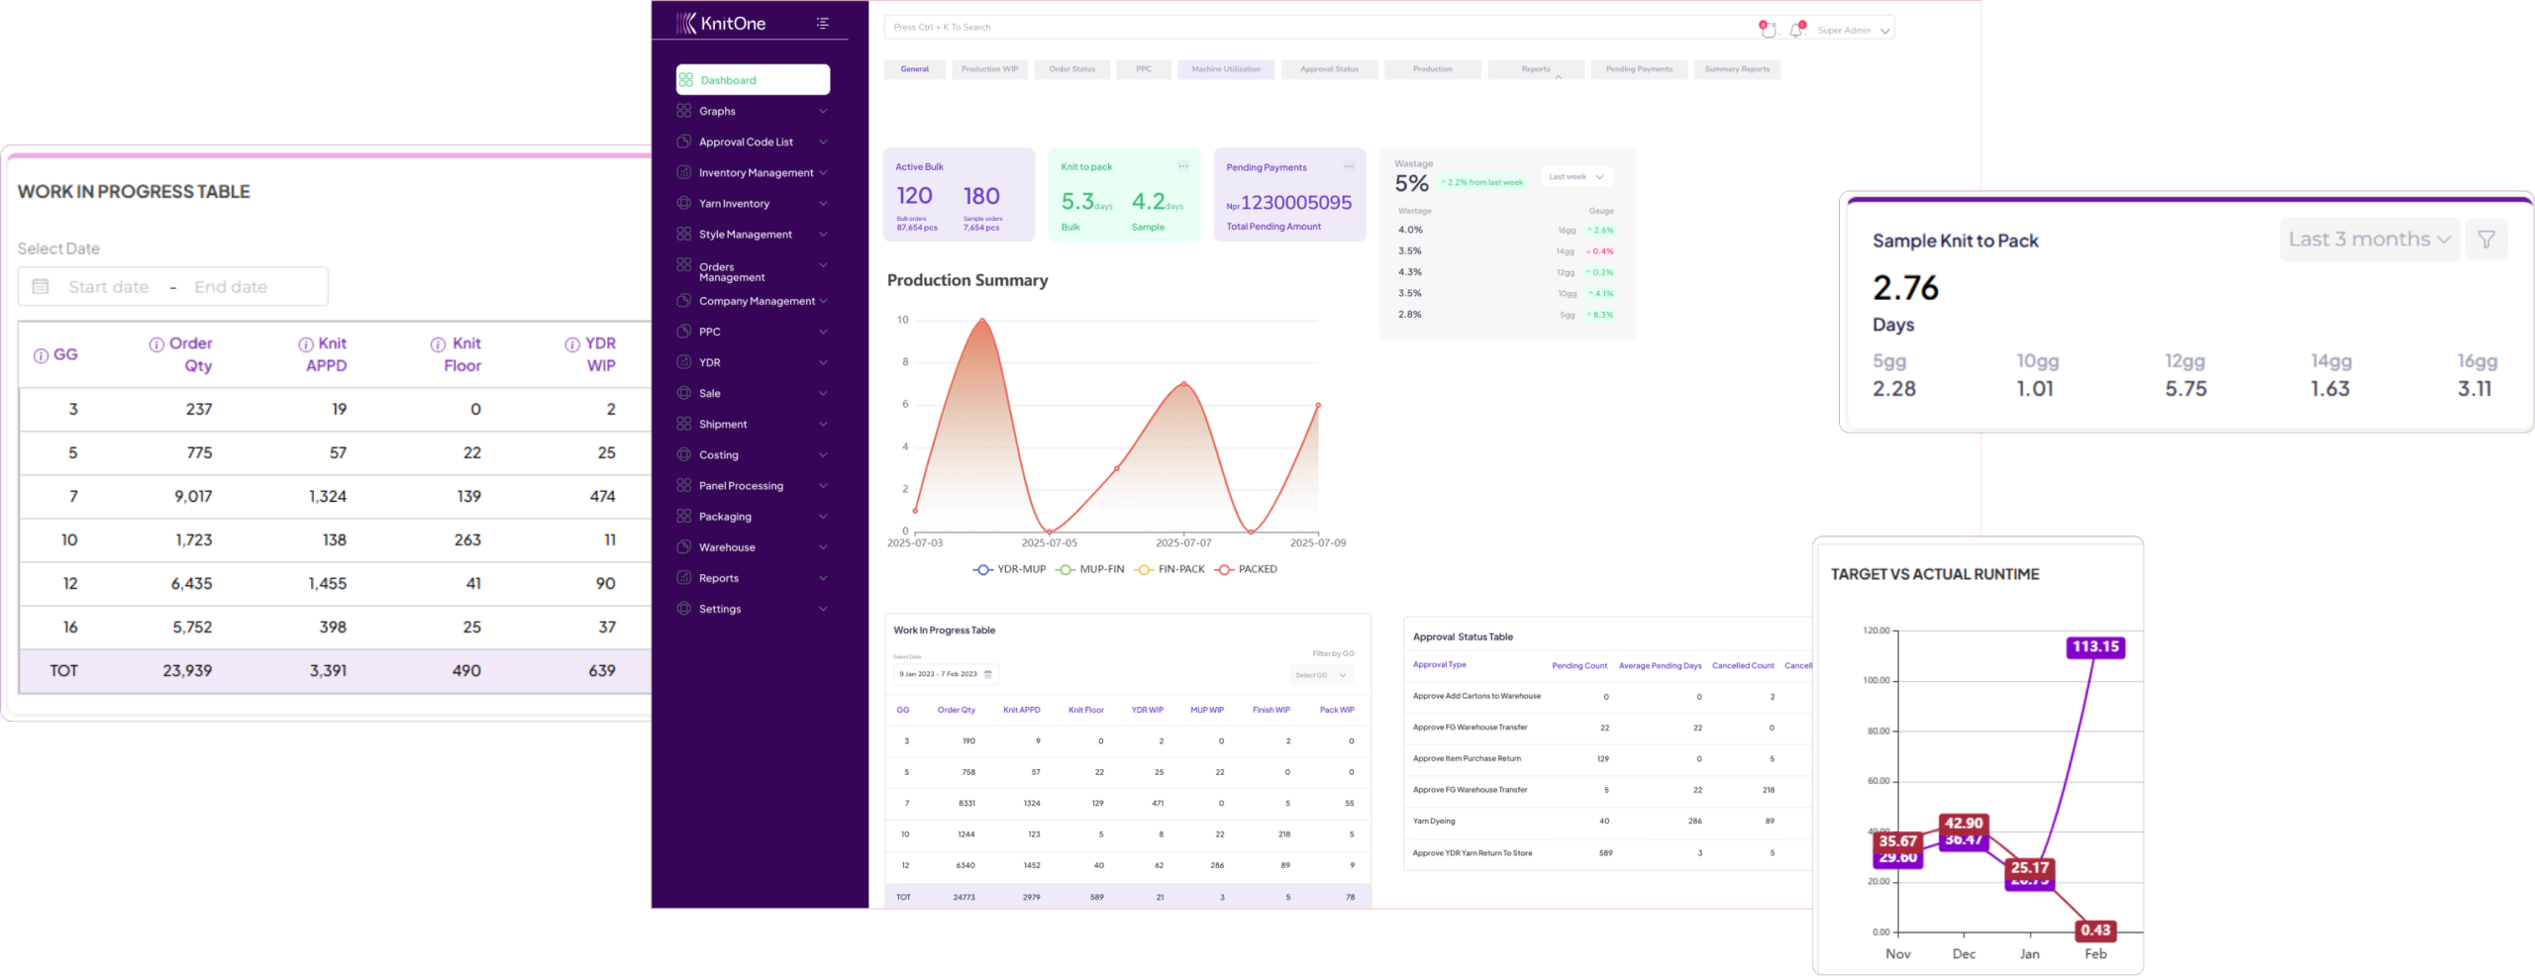Open the Last 3 months dropdown
This screenshot has width=2535, height=976.
tap(2369, 240)
